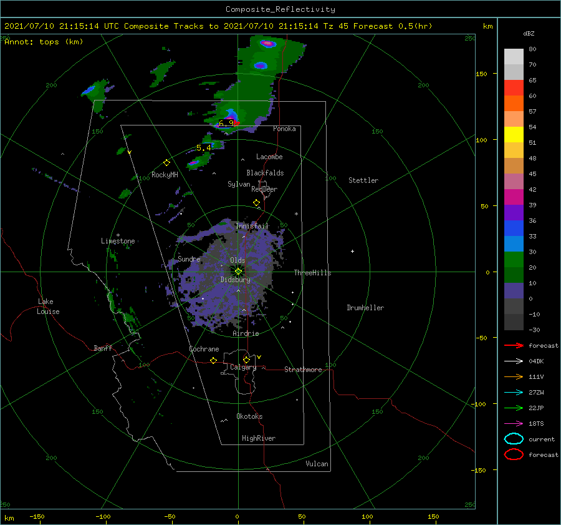
Task: Click the Blackfalds city label
Action: [265, 173]
